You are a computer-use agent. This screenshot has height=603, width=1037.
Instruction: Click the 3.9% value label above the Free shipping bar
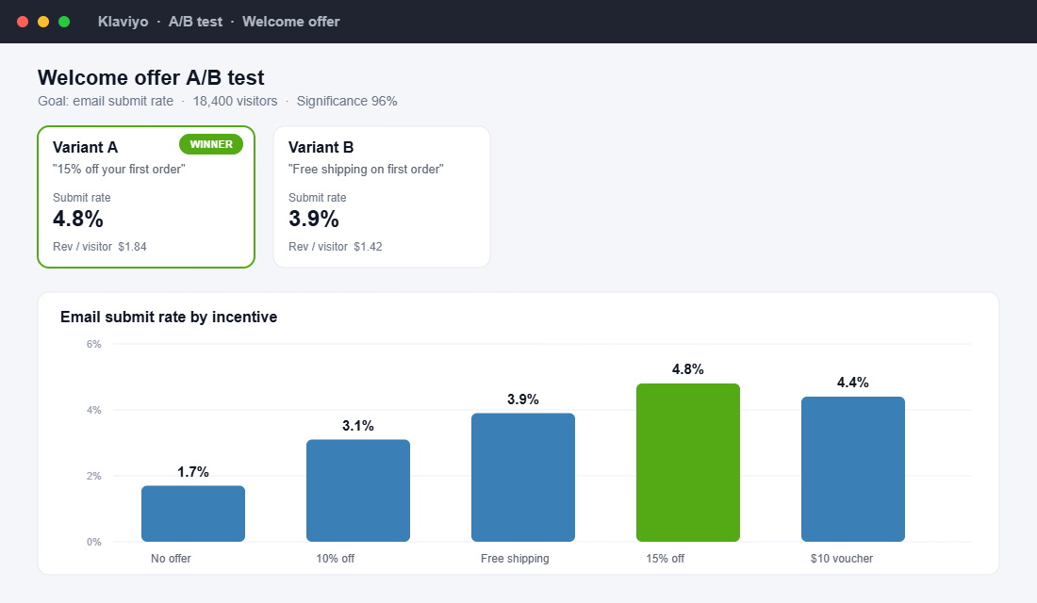tap(523, 399)
